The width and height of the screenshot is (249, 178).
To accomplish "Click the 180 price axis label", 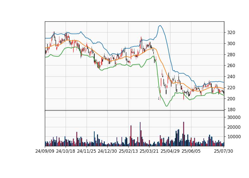I will click(x=231, y=110).
